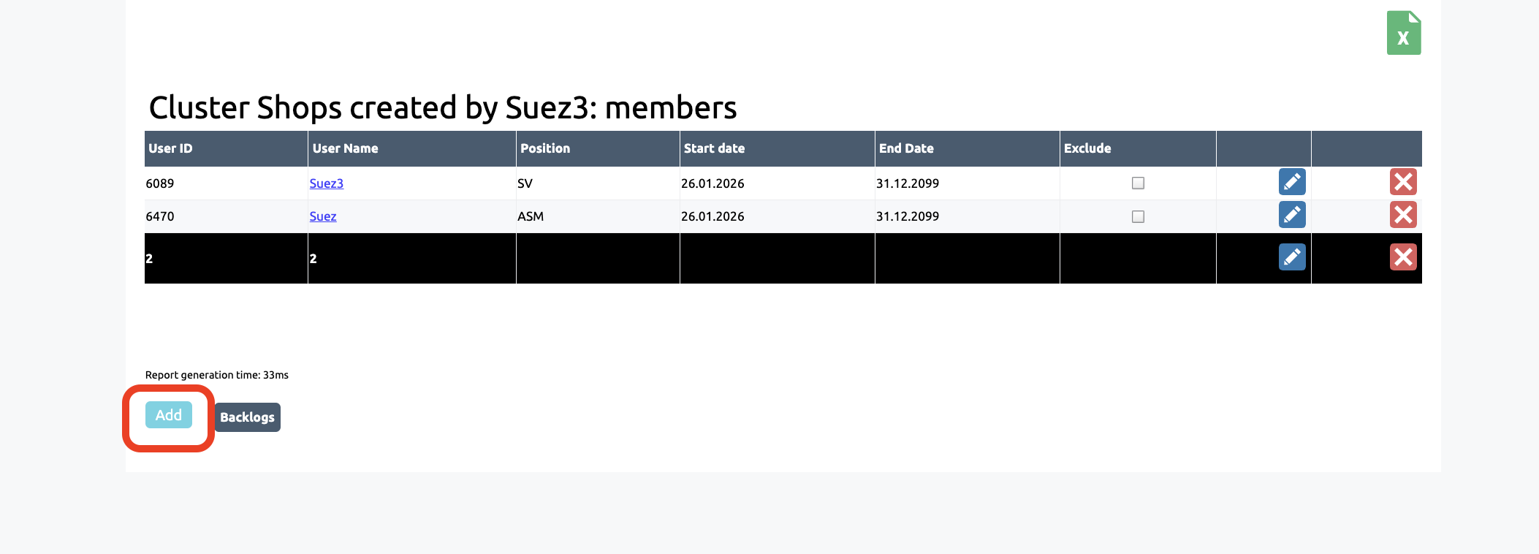Export the members table to Excel
This screenshot has height=554, width=1539.
click(1403, 33)
